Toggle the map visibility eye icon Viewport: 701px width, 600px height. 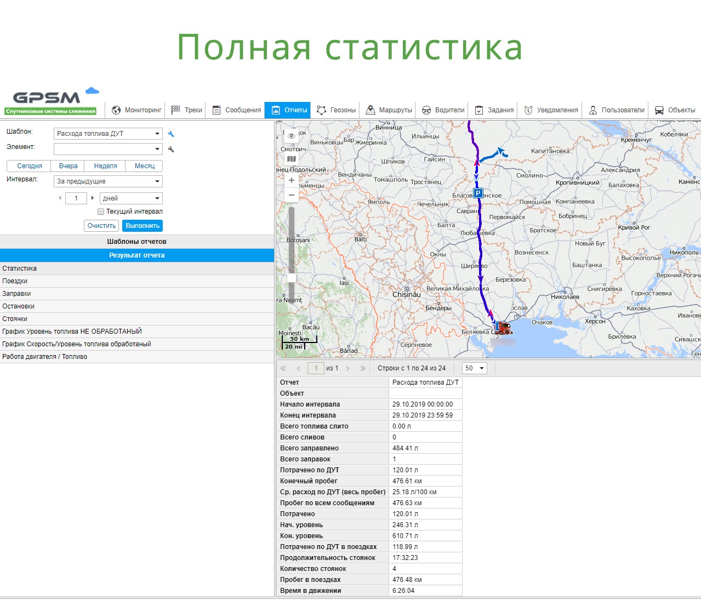coord(292,136)
